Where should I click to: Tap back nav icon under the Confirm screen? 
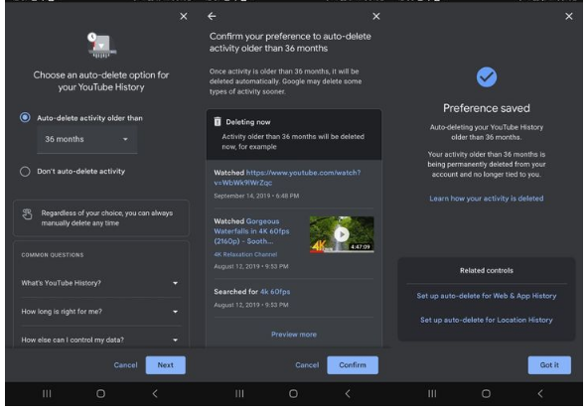click(348, 393)
